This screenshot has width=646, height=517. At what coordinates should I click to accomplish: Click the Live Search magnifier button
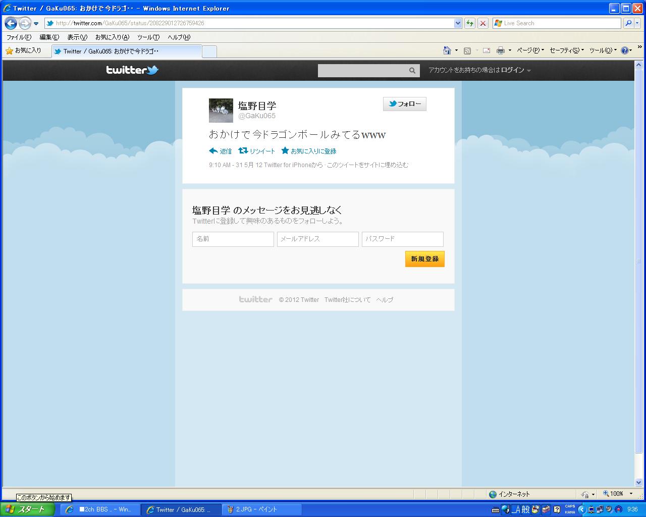coord(628,23)
